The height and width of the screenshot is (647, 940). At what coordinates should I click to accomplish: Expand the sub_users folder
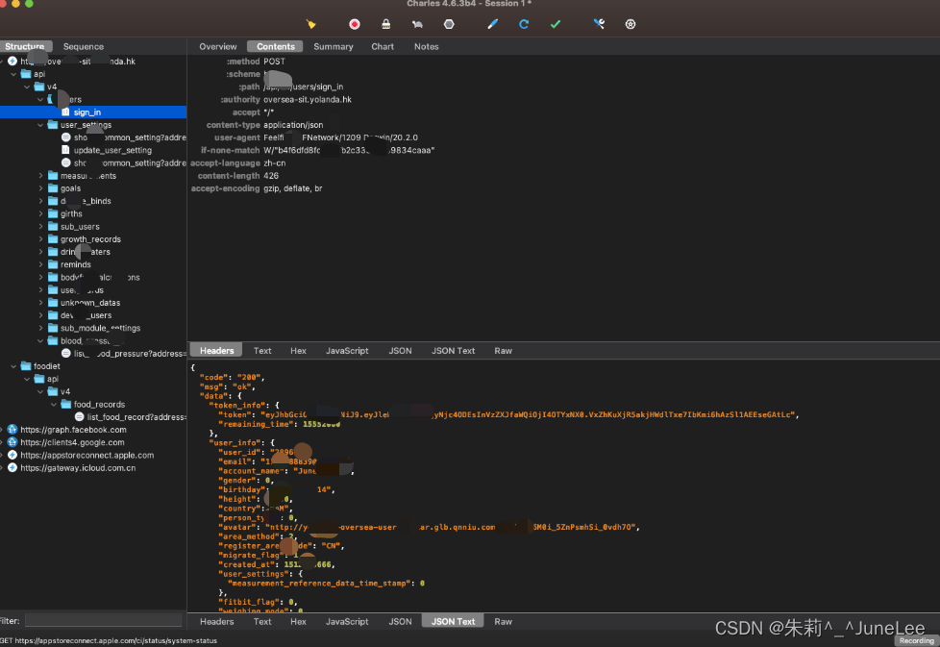pos(40,227)
